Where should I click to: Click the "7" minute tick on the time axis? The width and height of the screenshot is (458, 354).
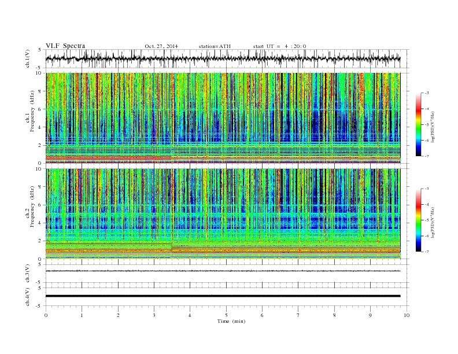coord(298,315)
